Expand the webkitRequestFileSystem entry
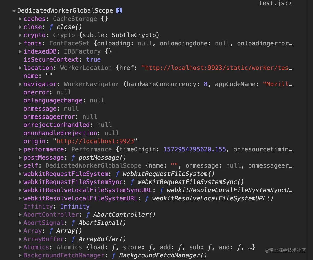The image size is (313, 260). 20,174
